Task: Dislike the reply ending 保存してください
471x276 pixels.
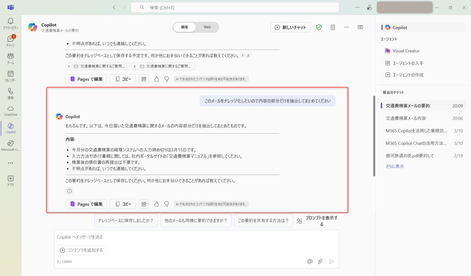Action: [166, 204]
